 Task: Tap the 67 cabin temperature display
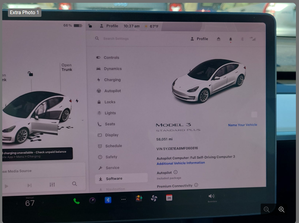click(x=30, y=203)
